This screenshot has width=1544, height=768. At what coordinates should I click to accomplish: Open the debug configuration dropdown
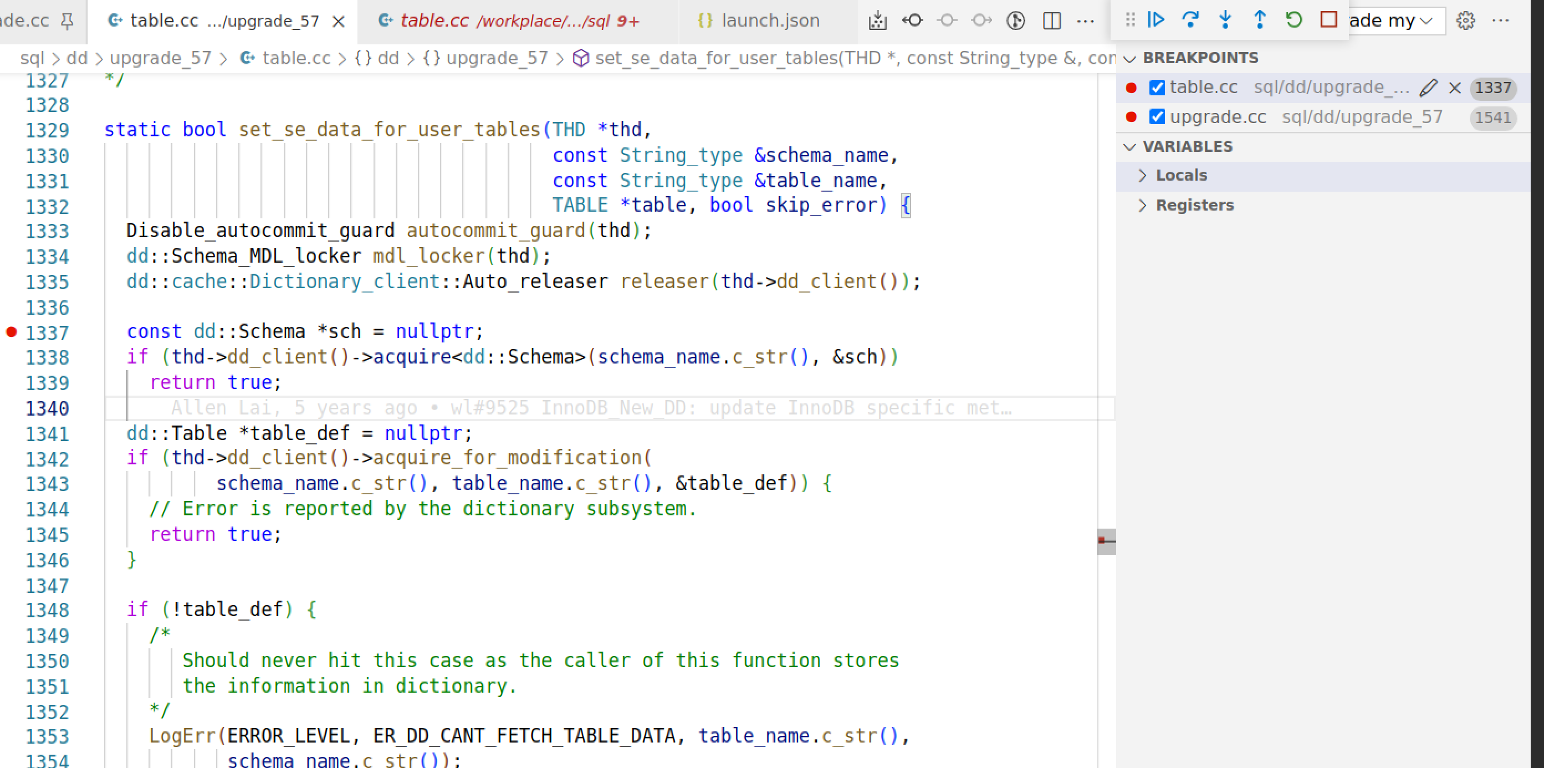(1396, 21)
